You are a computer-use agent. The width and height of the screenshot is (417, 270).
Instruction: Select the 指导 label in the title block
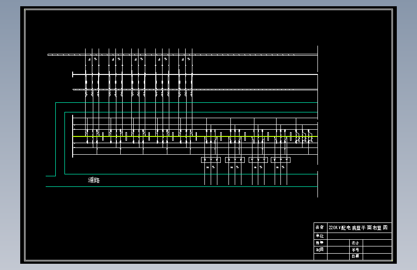click(319, 243)
